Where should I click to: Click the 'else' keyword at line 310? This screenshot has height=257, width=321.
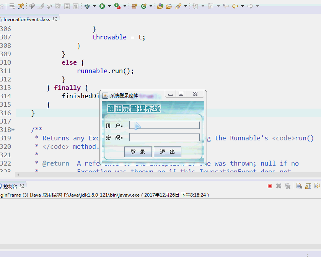point(69,63)
